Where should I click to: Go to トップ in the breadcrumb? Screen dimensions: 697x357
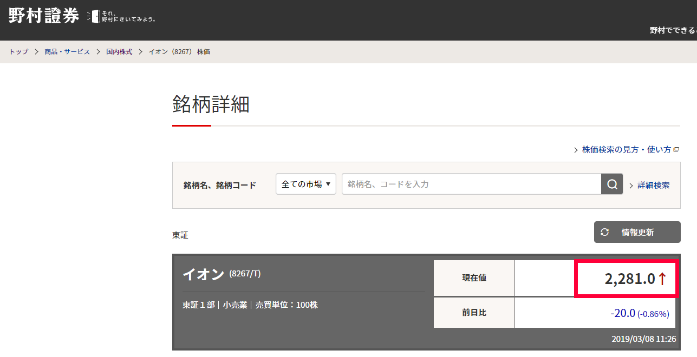pos(18,52)
